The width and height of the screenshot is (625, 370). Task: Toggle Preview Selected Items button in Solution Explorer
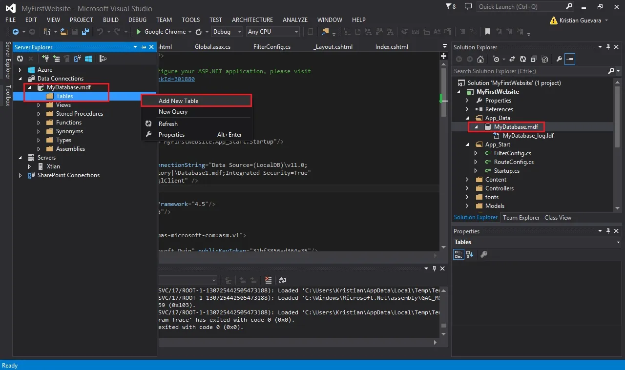pyautogui.click(x=570, y=59)
